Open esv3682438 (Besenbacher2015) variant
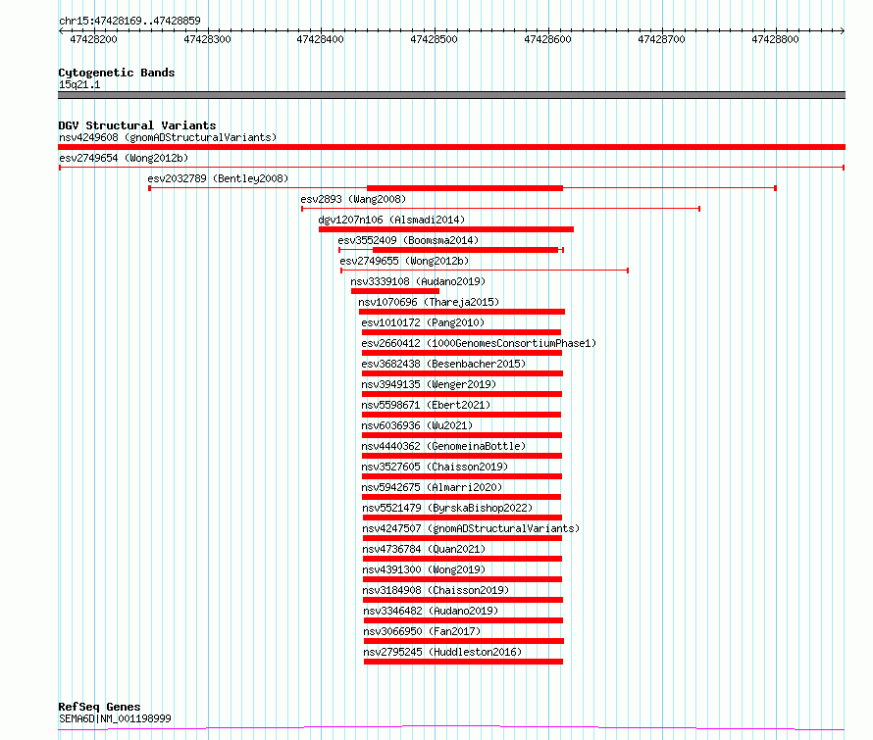Screen dimensions: 873x740 pos(443,364)
